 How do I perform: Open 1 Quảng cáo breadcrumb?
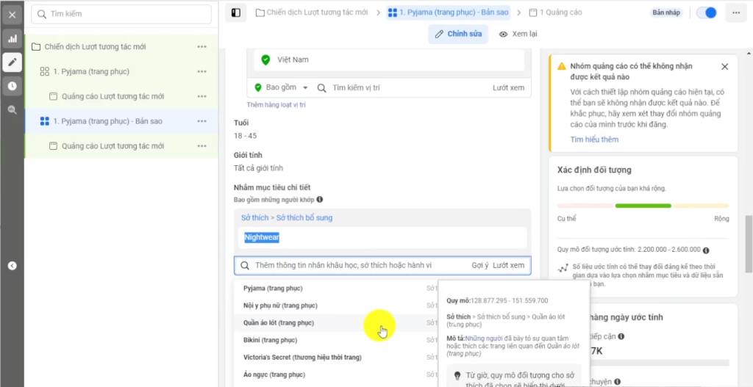(556, 12)
